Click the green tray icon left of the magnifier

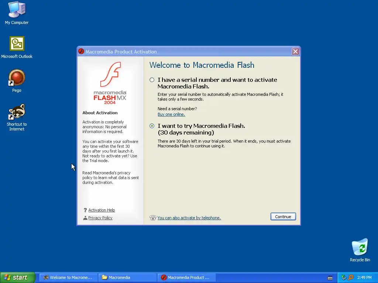pos(344,277)
